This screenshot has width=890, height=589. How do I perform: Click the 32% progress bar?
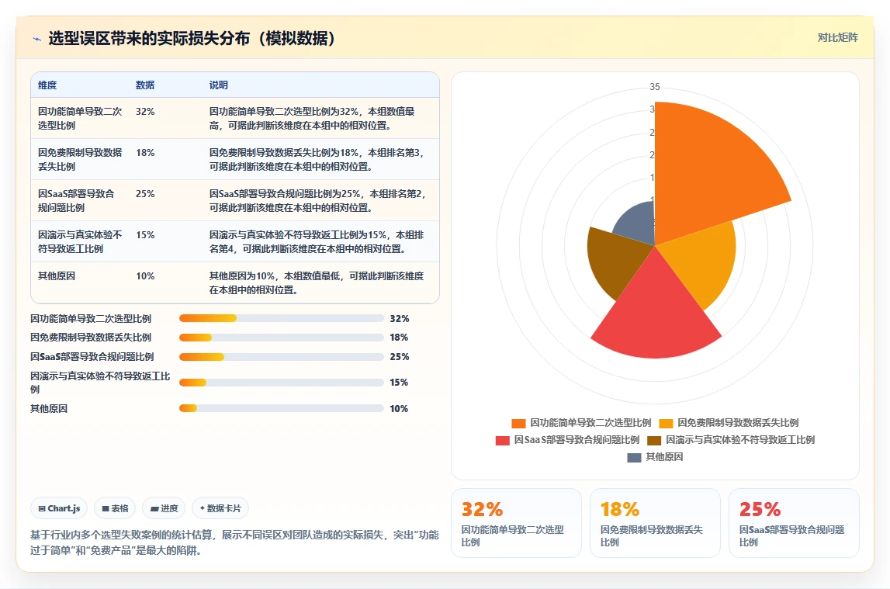tap(282, 318)
